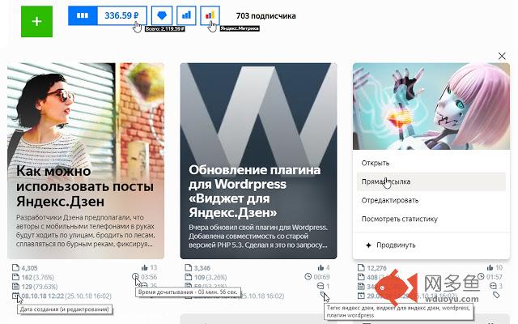Click the blue three-column grid icon

tap(83, 15)
